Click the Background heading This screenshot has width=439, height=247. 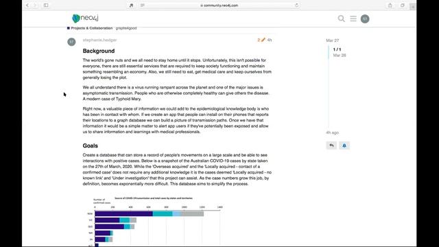[x=99, y=51]
